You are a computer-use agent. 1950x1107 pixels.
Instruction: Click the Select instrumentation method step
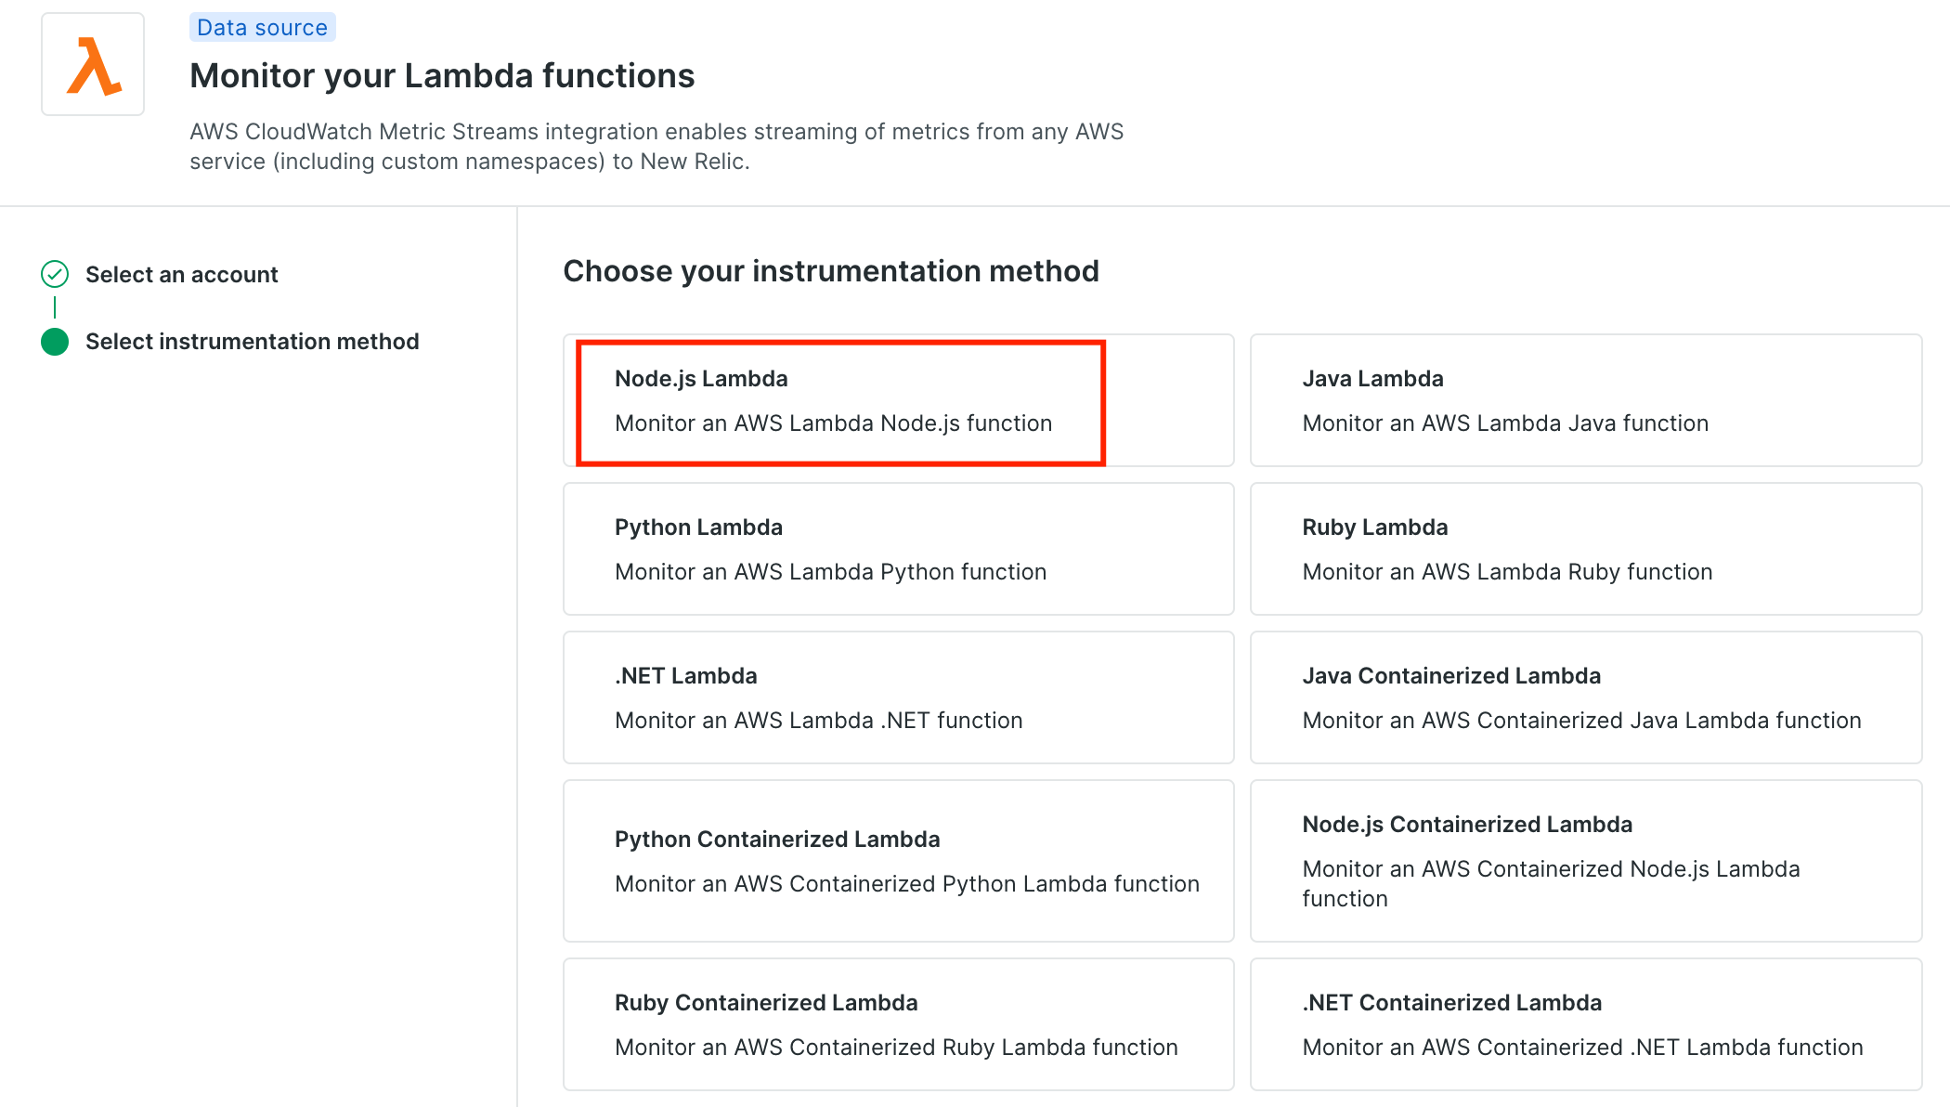pos(252,342)
